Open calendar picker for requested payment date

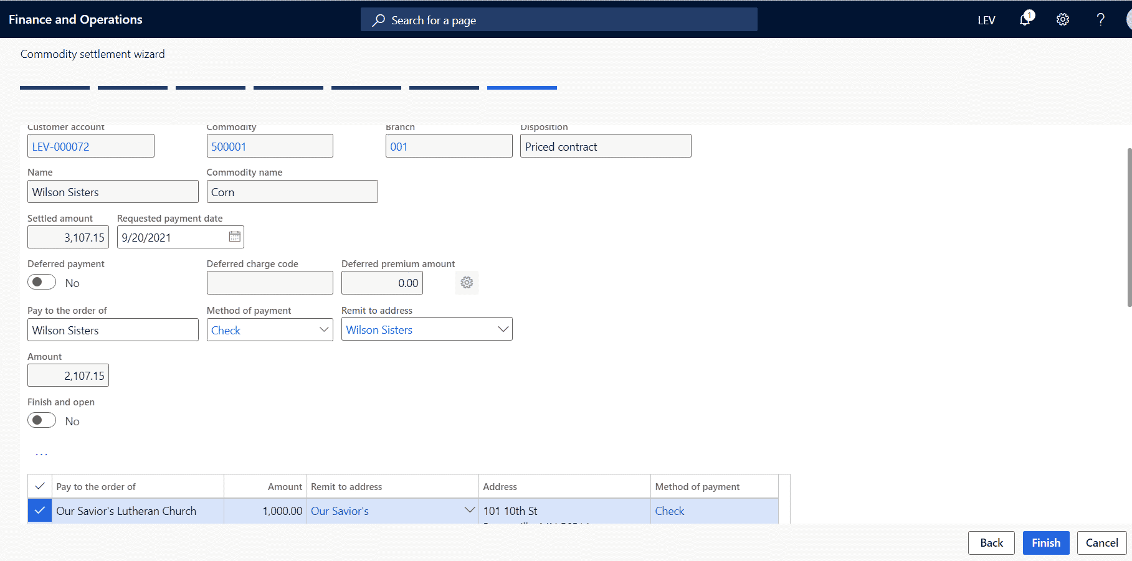(234, 237)
